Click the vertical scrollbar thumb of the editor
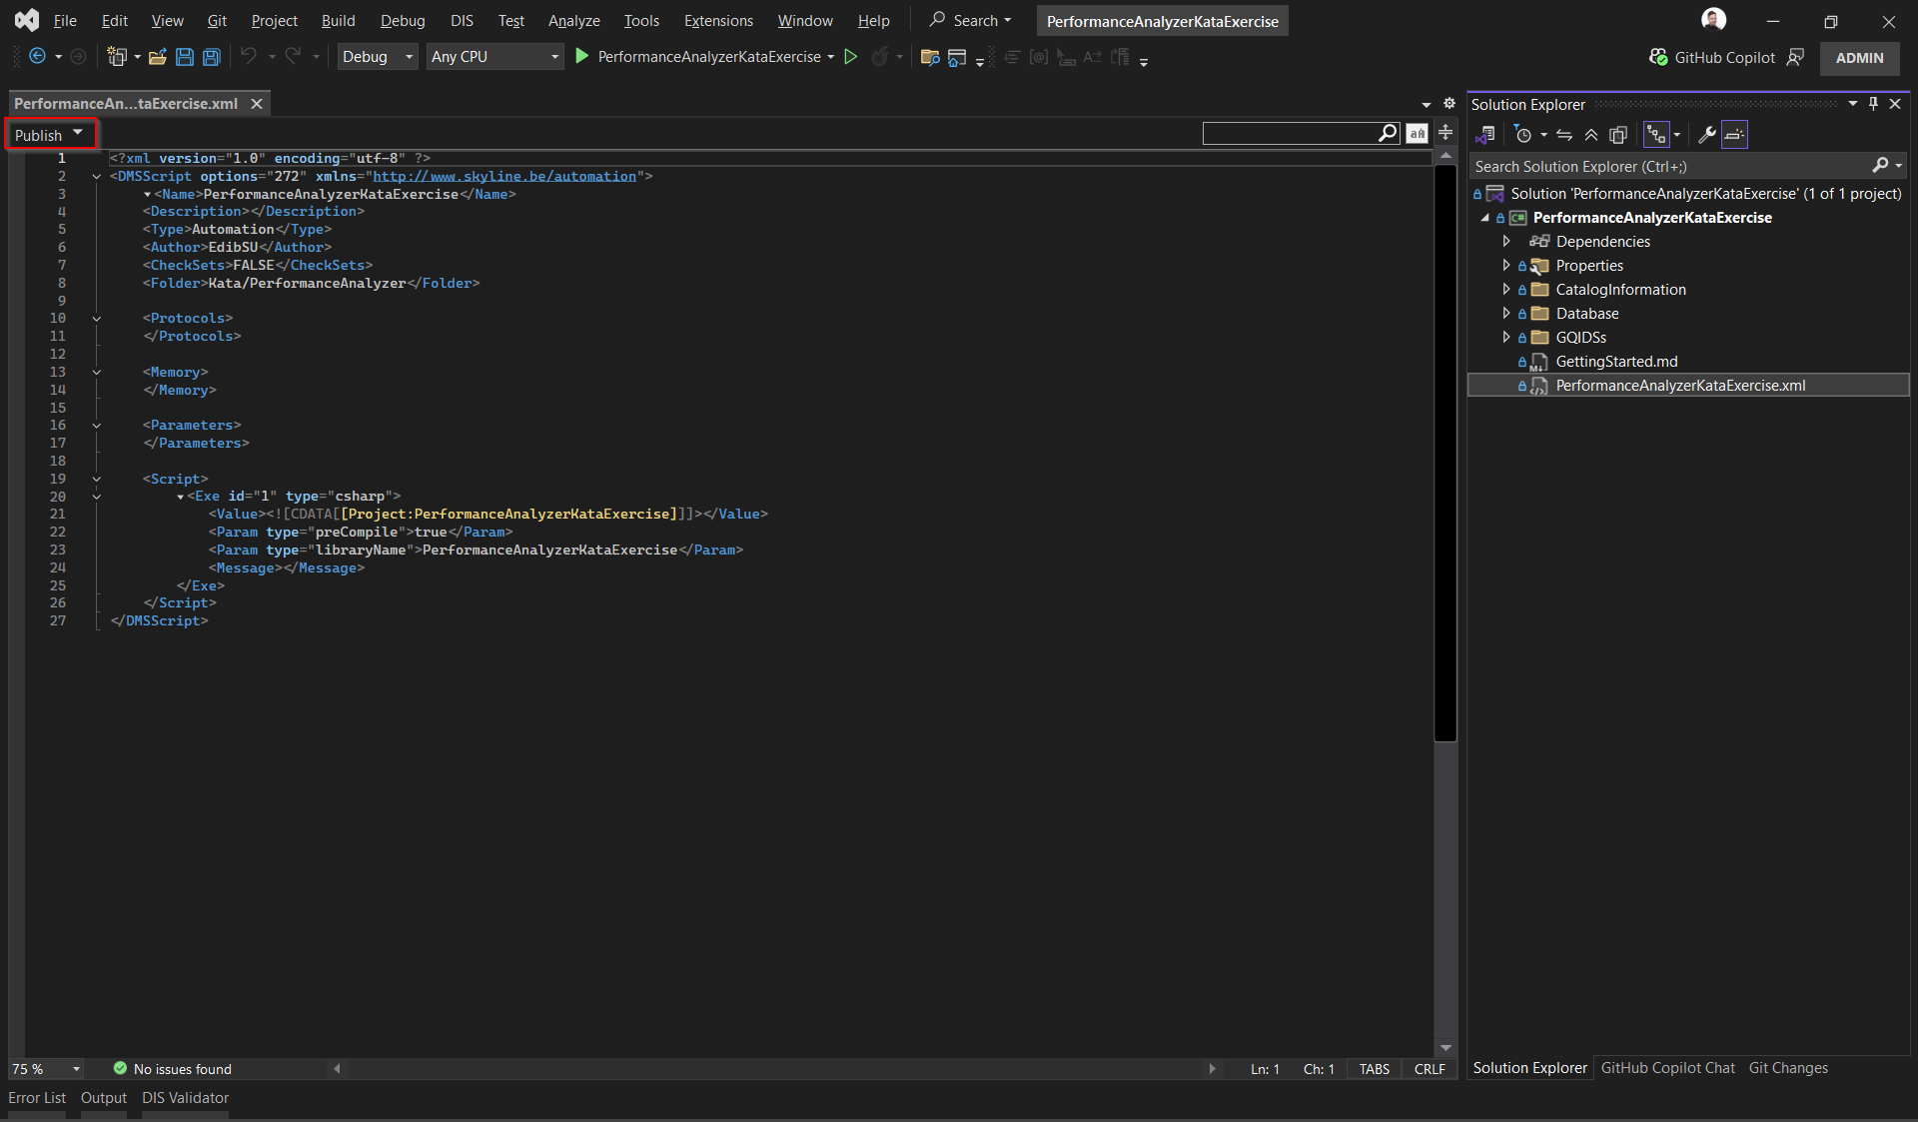This screenshot has width=1918, height=1122. pos(1445,453)
